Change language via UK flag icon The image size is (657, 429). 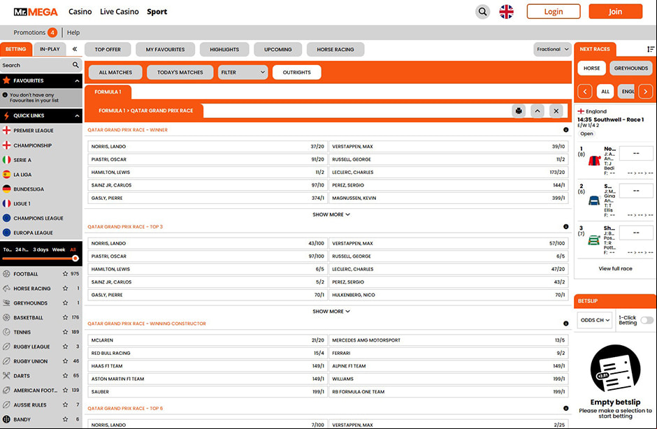506,12
